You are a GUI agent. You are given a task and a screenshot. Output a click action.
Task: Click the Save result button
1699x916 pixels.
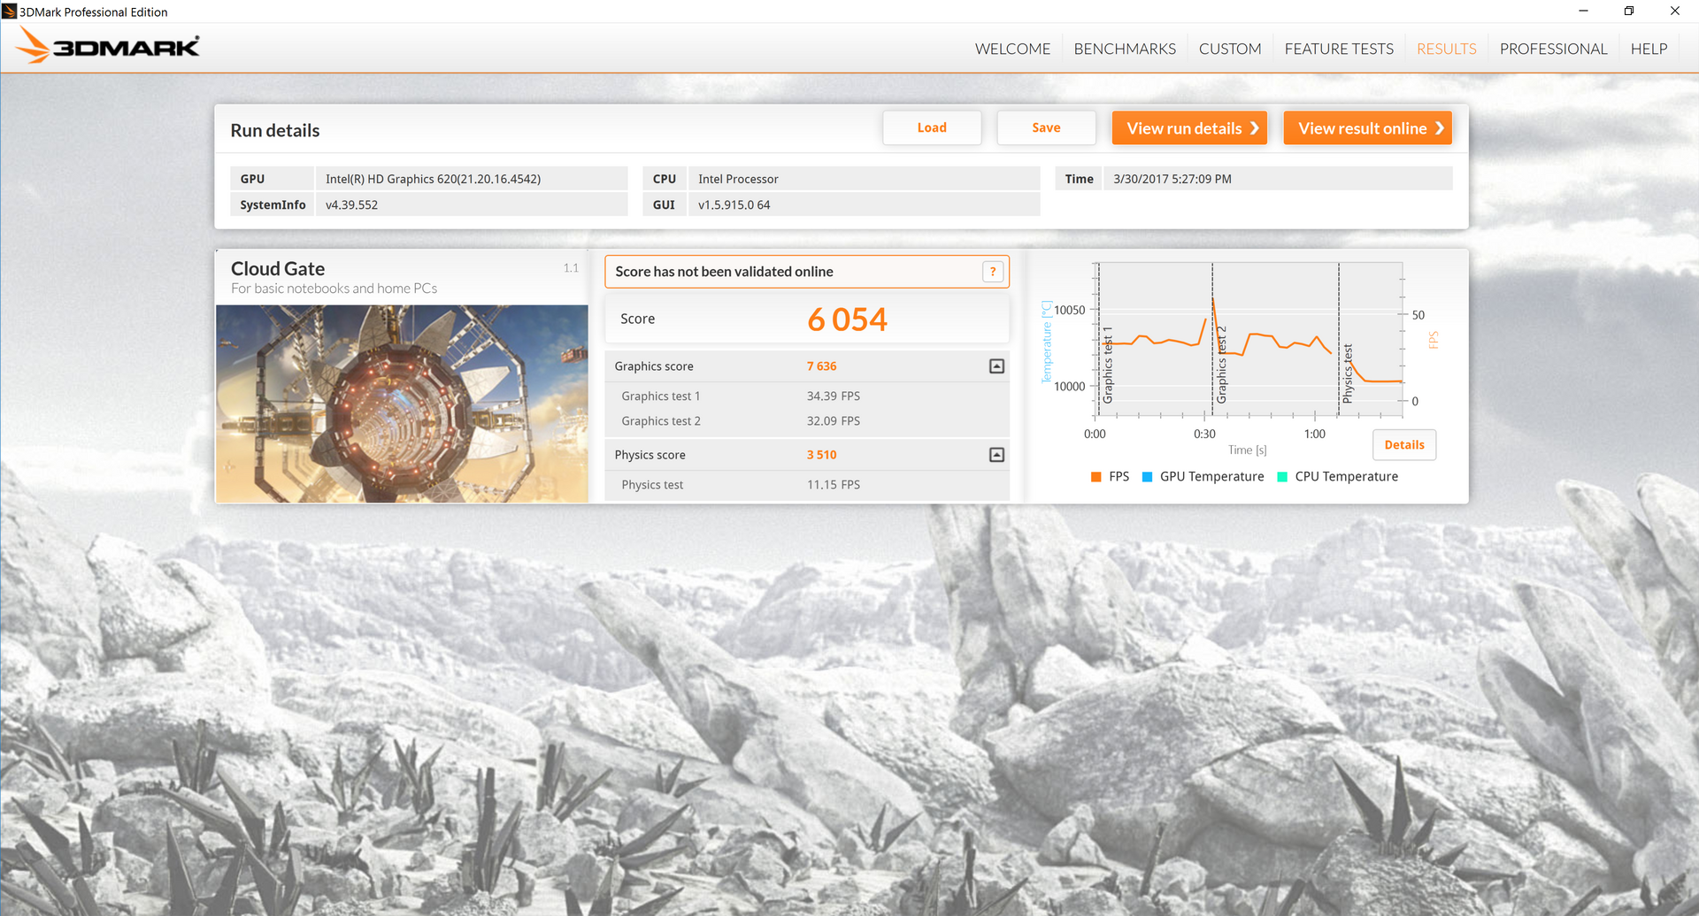point(1046,127)
